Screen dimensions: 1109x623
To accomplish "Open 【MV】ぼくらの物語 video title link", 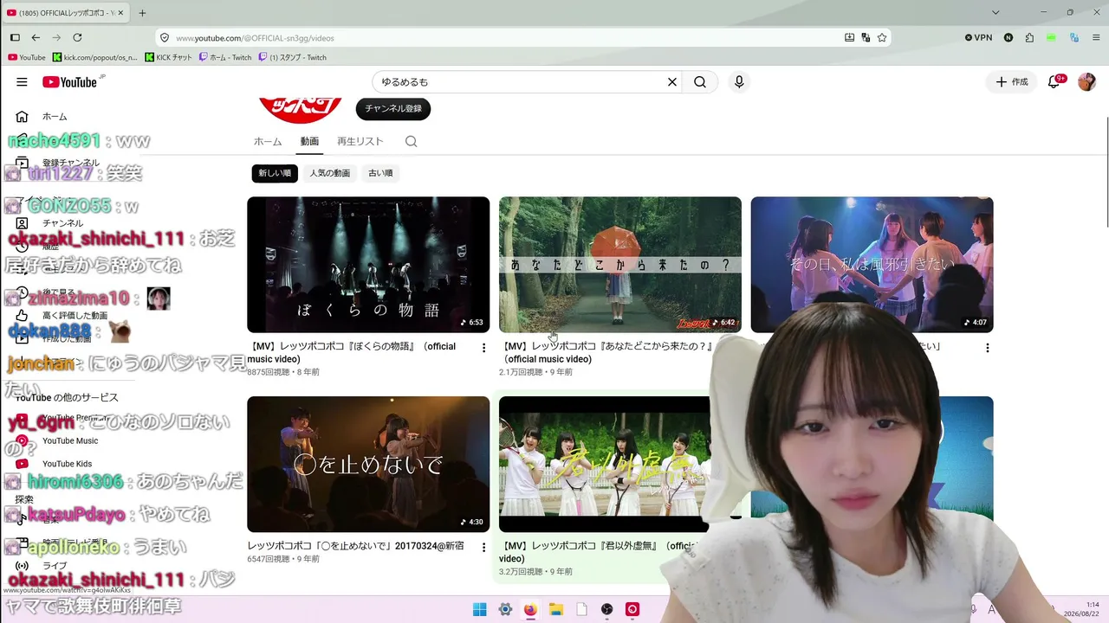I will (x=351, y=353).
